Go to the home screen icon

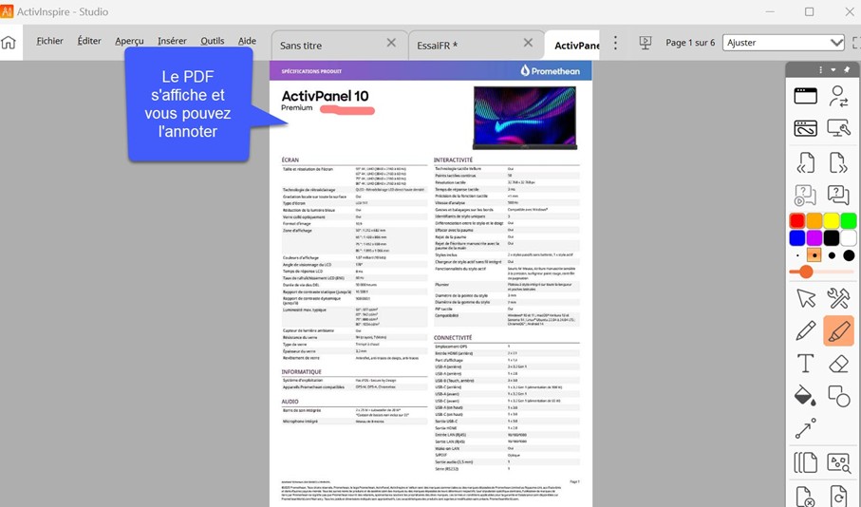coord(9,43)
